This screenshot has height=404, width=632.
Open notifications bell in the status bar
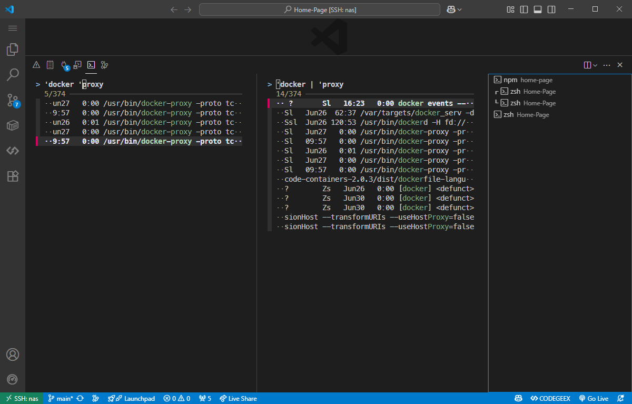click(621, 399)
